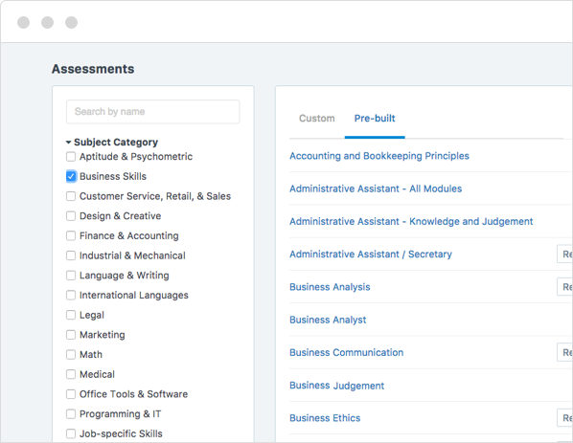Collapse the Subject Category section

pos(68,143)
